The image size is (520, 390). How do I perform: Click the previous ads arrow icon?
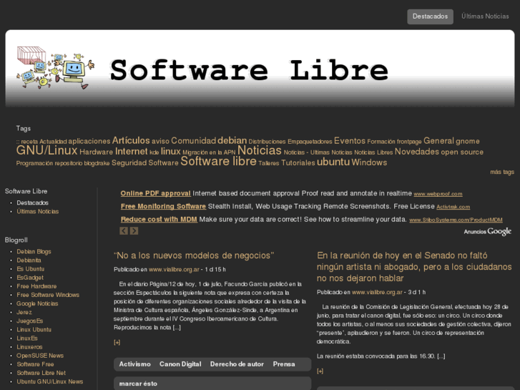(x=124, y=230)
